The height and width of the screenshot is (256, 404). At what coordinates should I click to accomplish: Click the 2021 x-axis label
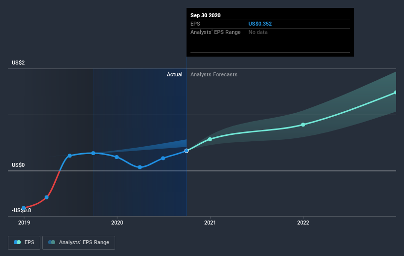pyautogui.click(x=210, y=223)
